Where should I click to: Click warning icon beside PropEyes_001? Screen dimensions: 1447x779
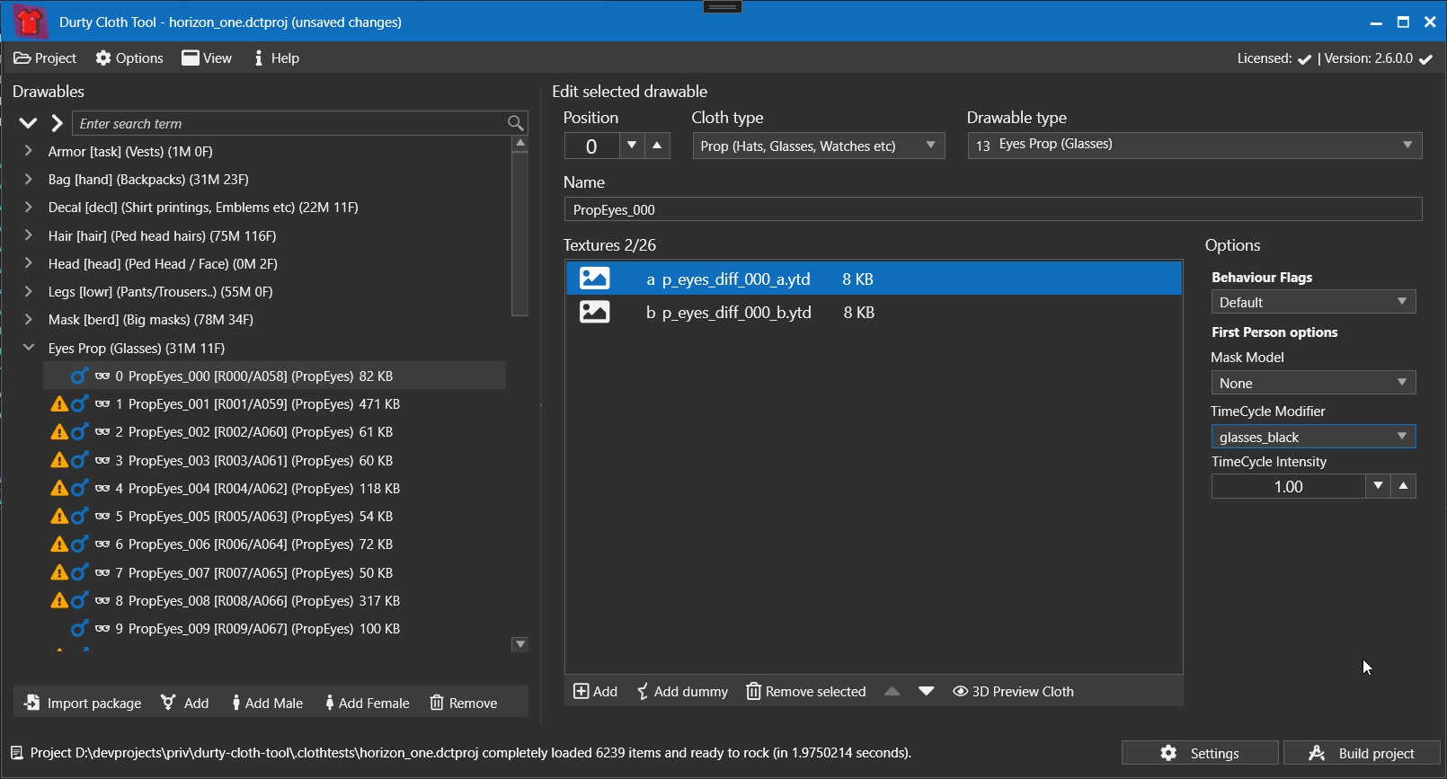pyautogui.click(x=59, y=404)
